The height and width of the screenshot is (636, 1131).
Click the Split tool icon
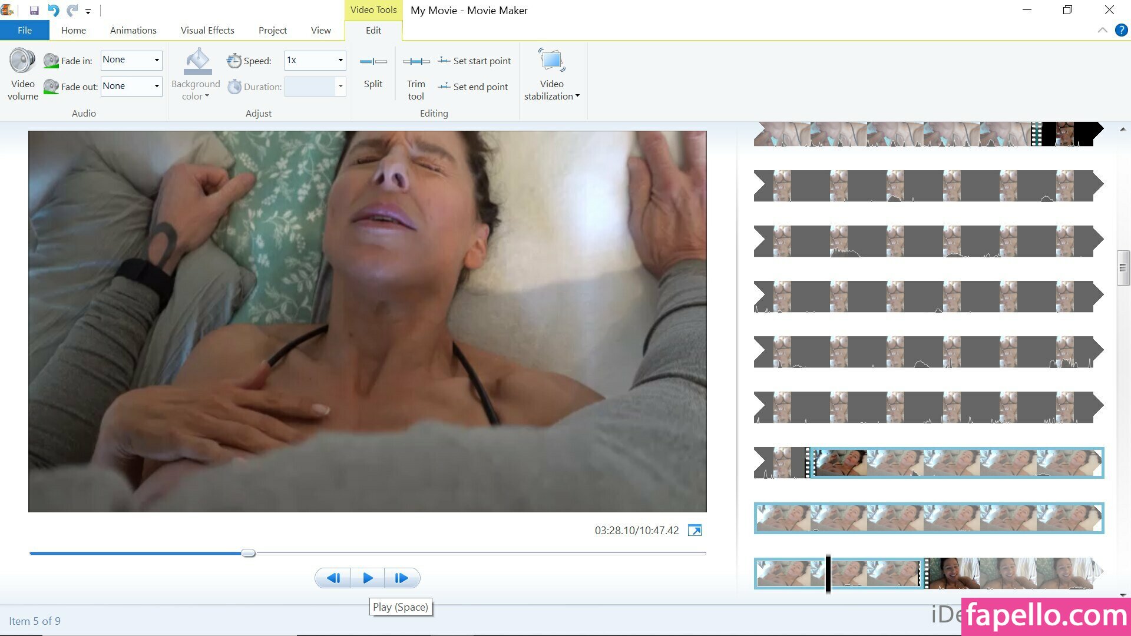pos(373,61)
